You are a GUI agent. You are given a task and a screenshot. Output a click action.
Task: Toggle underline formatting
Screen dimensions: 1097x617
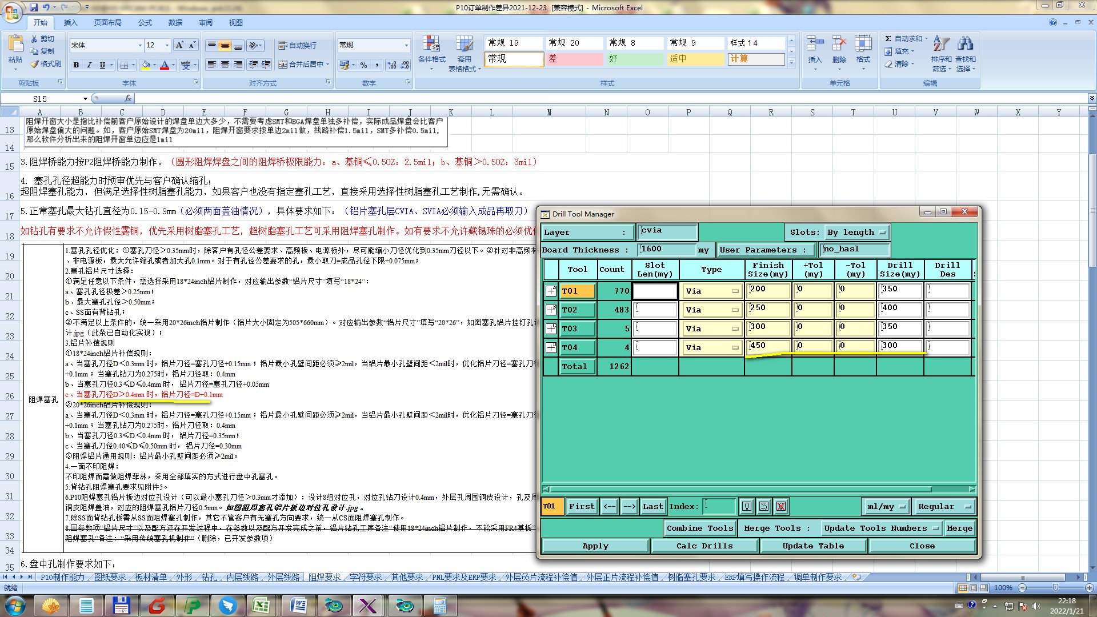pyautogui.click(x=102, y=65)
